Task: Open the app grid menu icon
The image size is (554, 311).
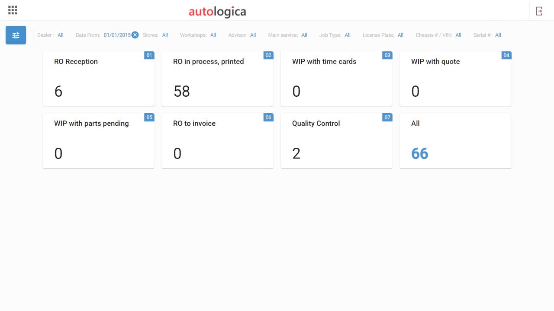Action: coord(12,10)
